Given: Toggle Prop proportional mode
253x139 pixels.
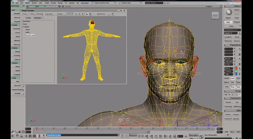Looking at the screenshot, I should click(233, 87).
